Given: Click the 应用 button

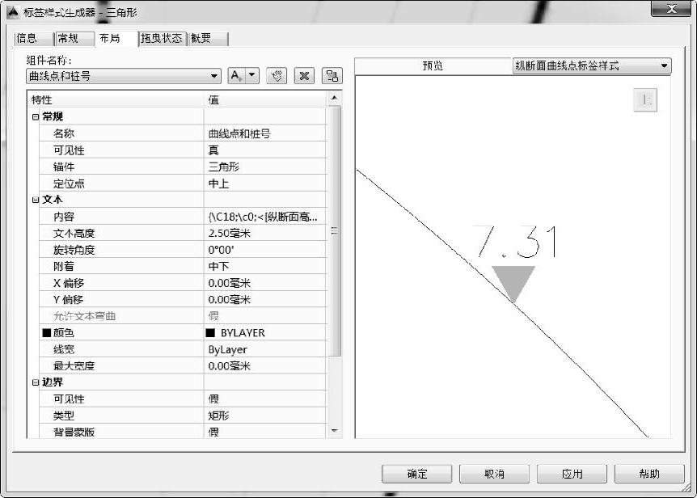Looking at the screenshot, I should tap(572, 474).
